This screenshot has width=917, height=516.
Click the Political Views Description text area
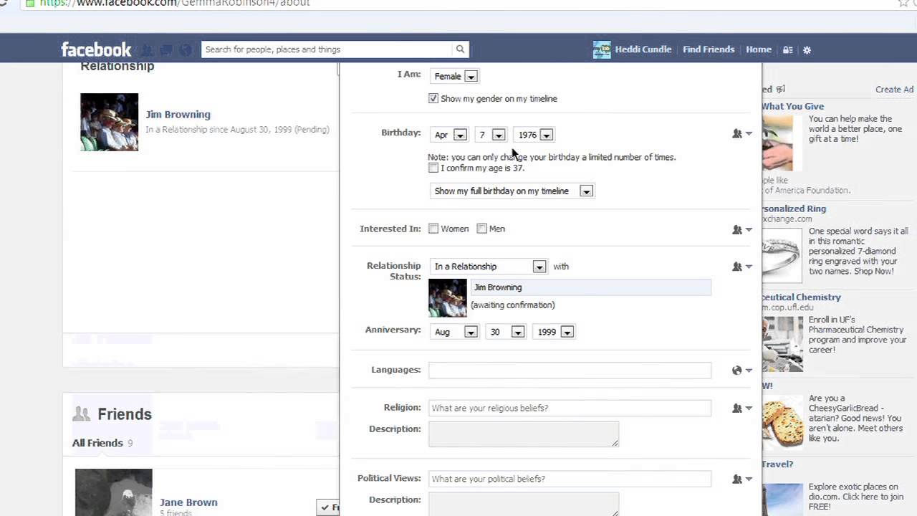point(524,504)
